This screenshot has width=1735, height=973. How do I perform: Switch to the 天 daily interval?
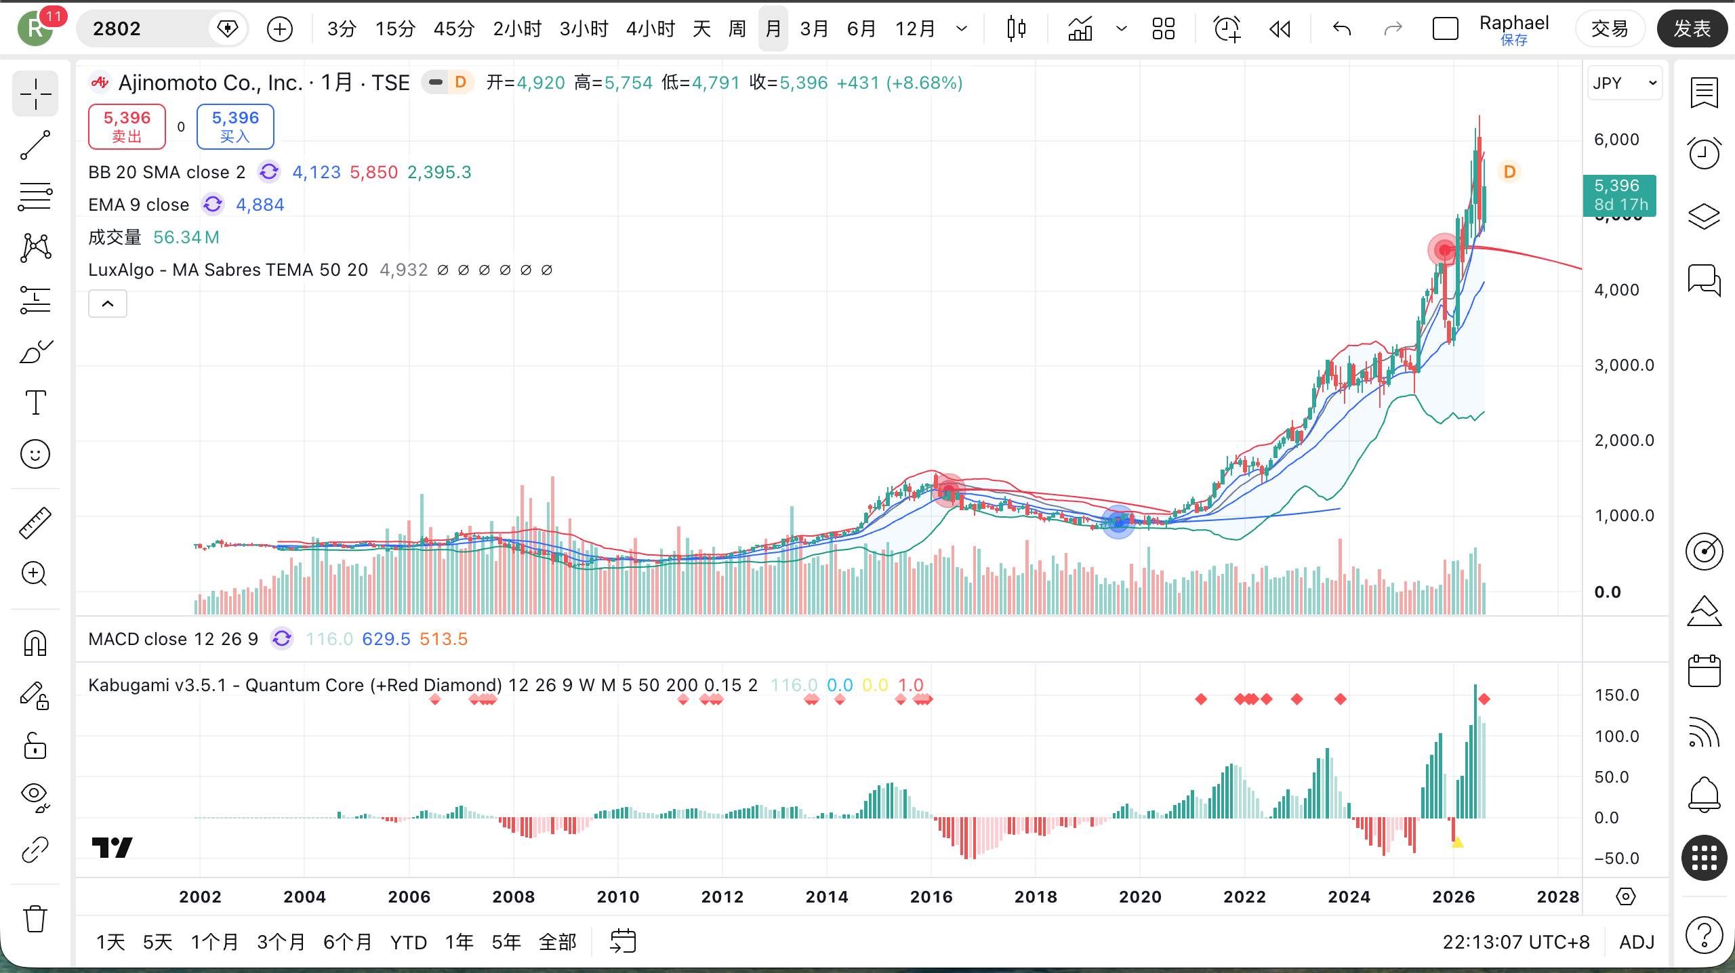point(702,29)
